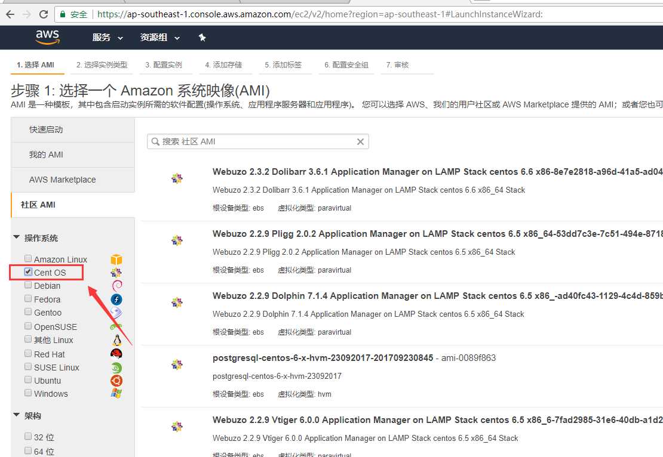Click the Linux penguin icon
This screenshot has width=663, height=457.
coord(117,340)
